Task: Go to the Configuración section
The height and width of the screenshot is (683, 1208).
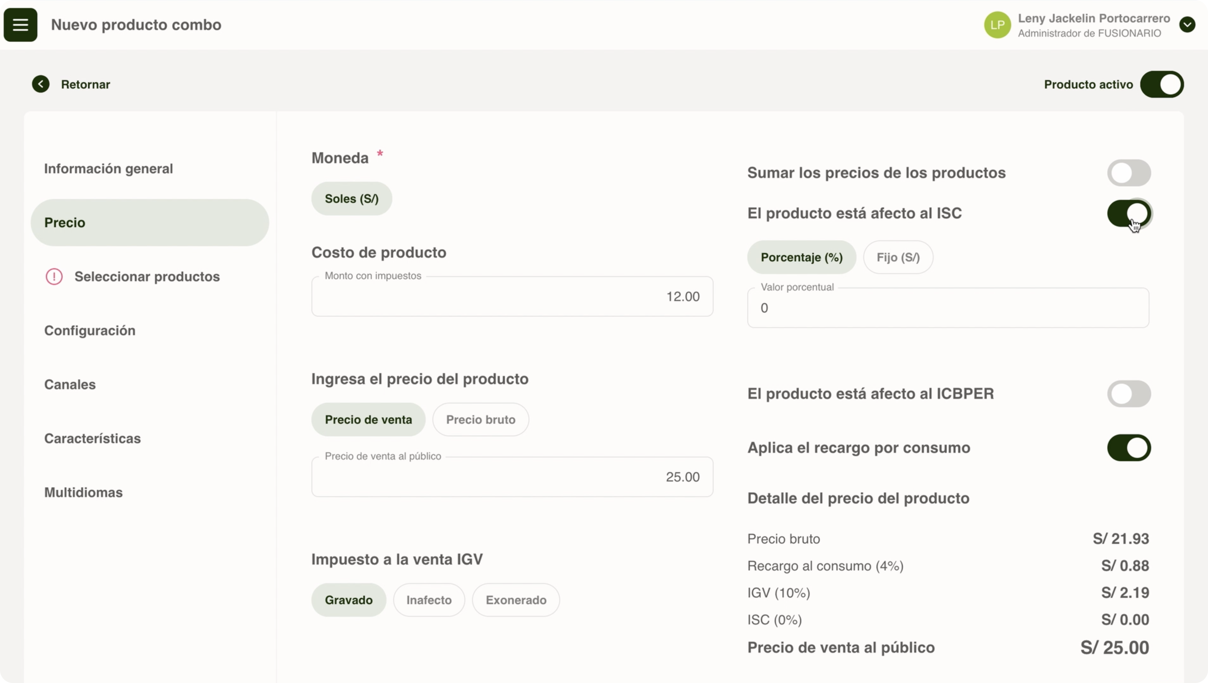Action: pos(90,330)
